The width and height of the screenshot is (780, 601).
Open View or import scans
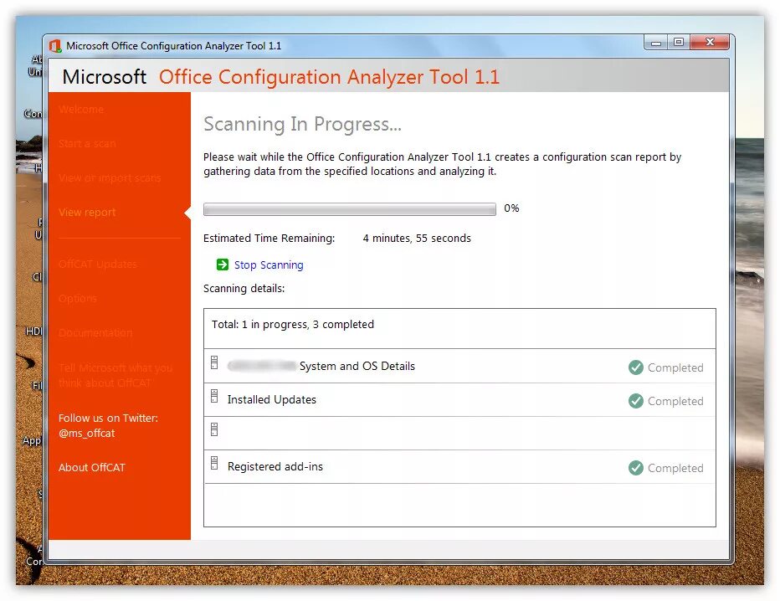110,178
